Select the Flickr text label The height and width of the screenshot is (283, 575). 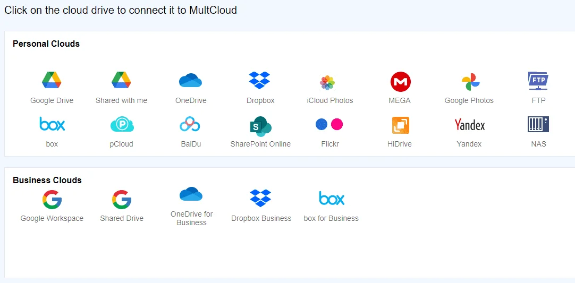click(330, 144)
